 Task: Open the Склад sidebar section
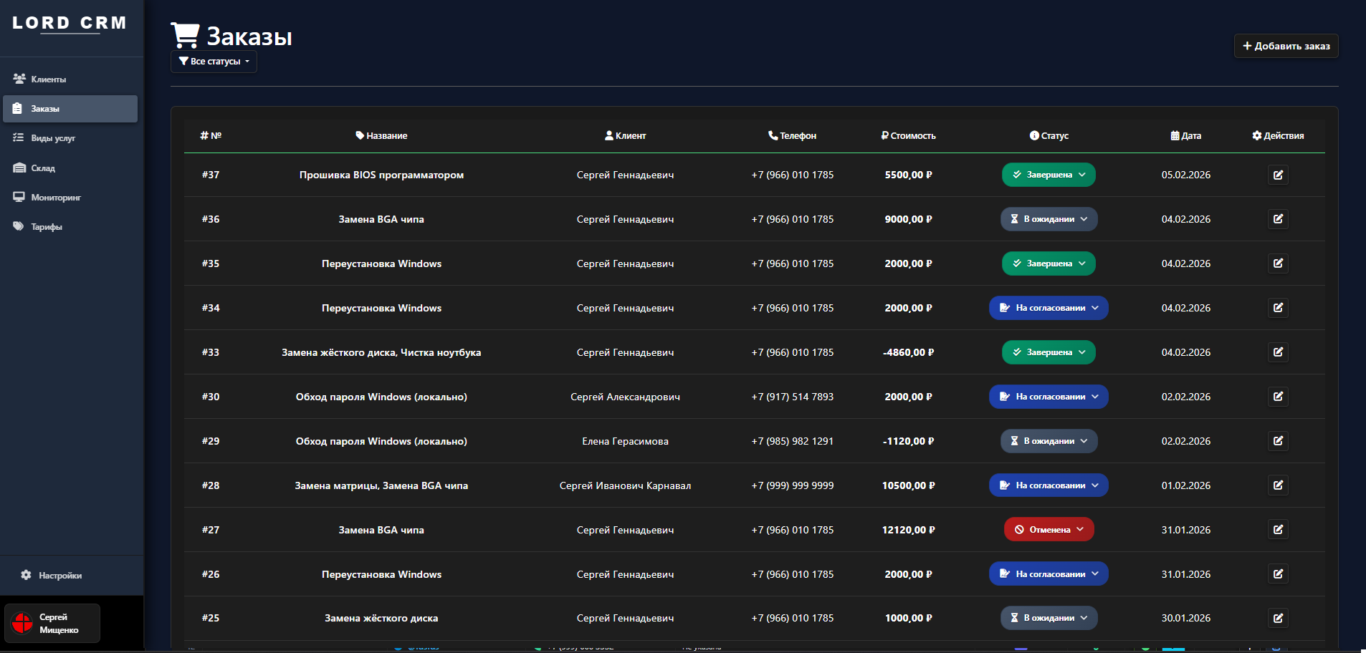(43, 168)
